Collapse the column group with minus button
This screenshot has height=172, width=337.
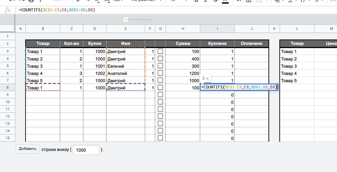(126, 20)
